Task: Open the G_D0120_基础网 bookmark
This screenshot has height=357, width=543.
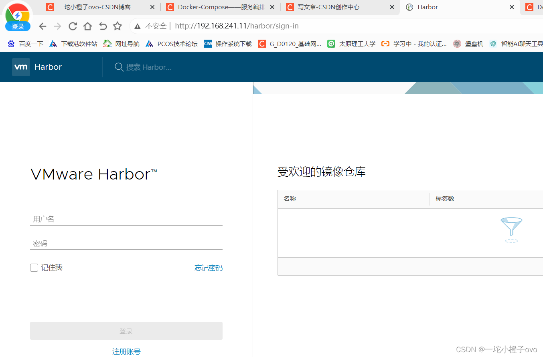Action: point(290,44)
